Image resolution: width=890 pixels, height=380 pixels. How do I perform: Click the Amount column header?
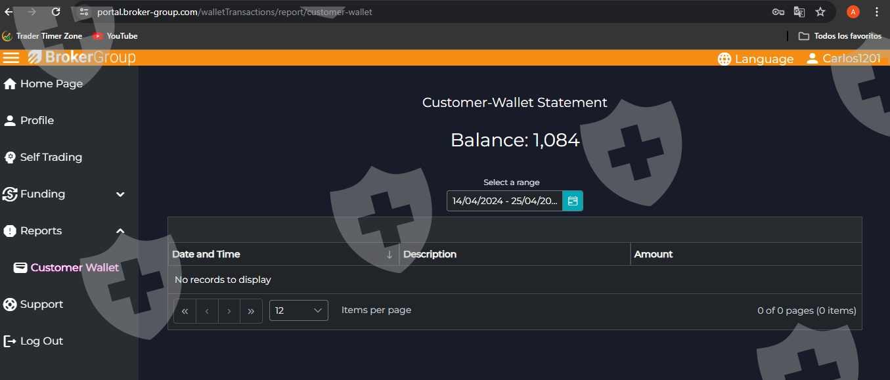[x=746, y=254]
